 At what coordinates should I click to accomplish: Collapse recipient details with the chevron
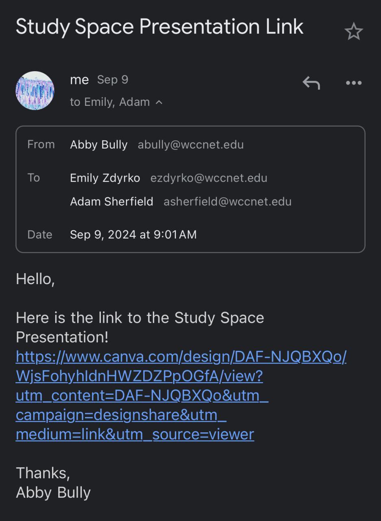click(159, 102)
